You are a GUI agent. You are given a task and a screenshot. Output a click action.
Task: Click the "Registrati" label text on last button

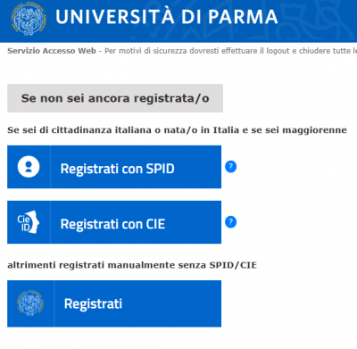[x=93, y=303]
